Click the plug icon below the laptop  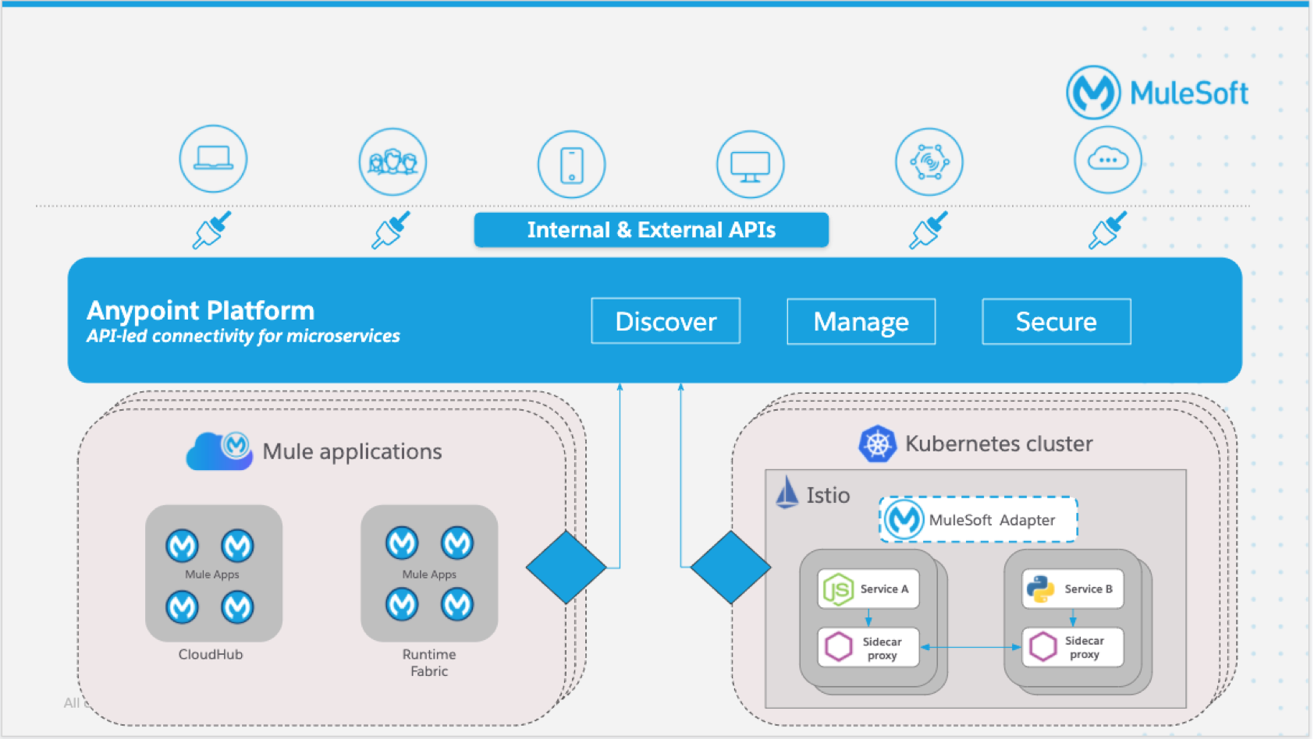[x=212, y=230]
